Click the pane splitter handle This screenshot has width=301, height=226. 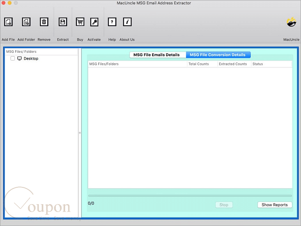[x=80, y=133]
